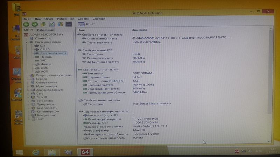The image size is (280, 157).
Task: Open the users/favorites toolbar icon
Action: [60, 24]
